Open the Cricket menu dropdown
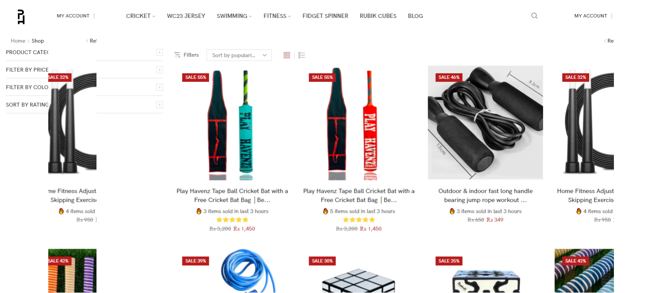Viewport: 663px width, 293px height. point(140,16)
